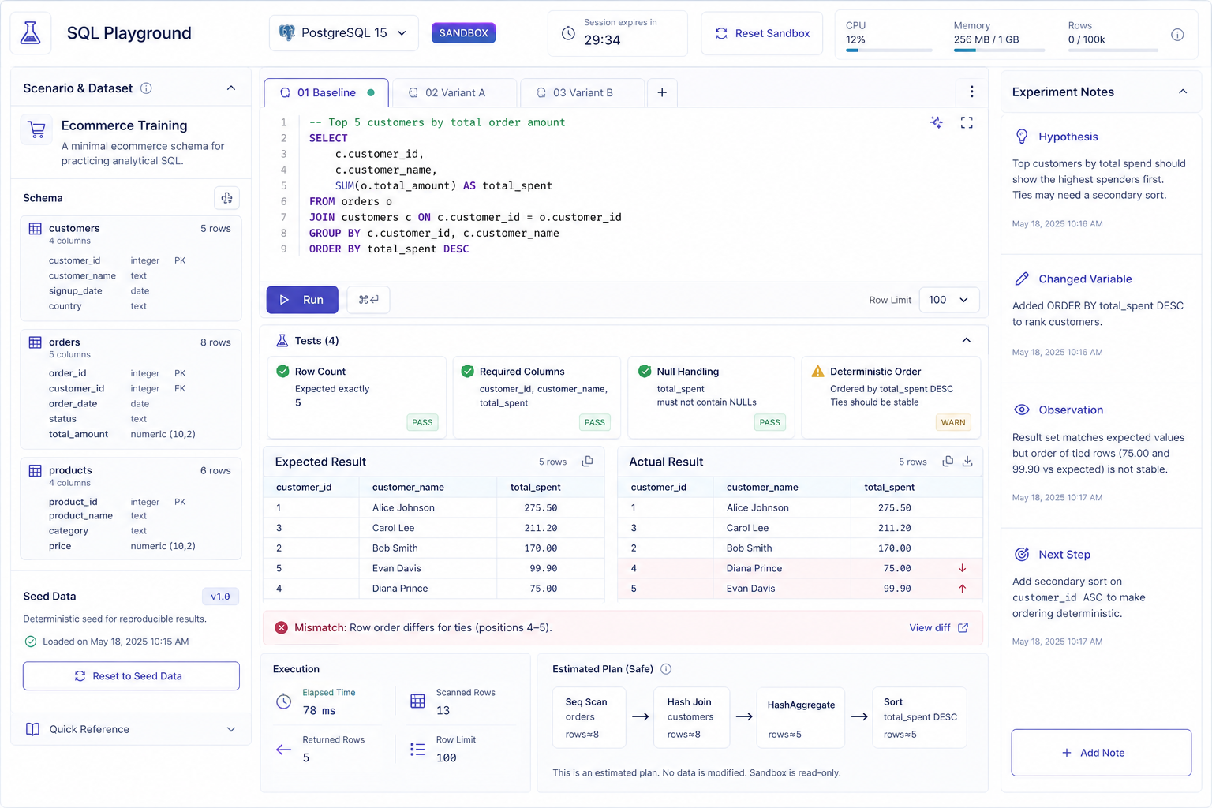Click the WARN status badge
This screenshot has height=808, width=1212.
953,423
